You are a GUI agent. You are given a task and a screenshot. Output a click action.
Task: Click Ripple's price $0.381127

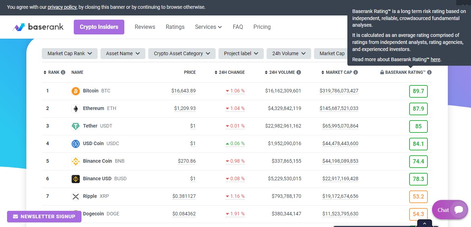(x=184, y=196)
